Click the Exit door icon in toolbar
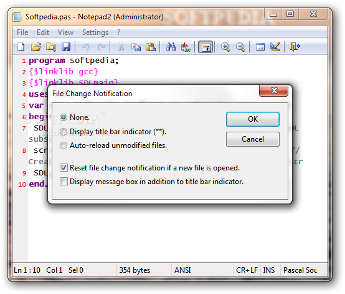Screen dimensions: 345x294 [295, 47]
